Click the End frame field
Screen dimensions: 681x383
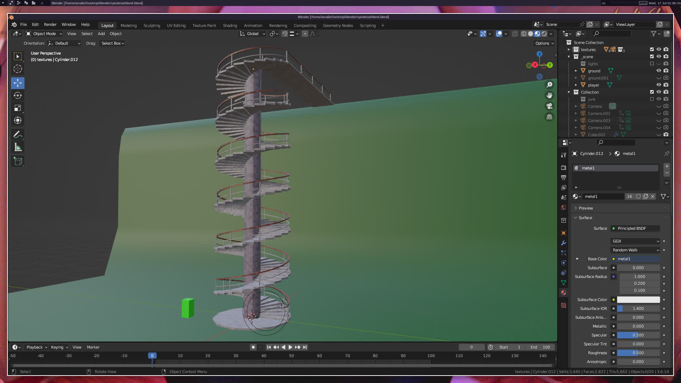(540, 347)
